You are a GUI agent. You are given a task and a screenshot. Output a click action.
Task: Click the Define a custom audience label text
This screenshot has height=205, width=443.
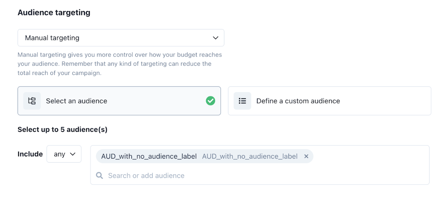point(298,101)
